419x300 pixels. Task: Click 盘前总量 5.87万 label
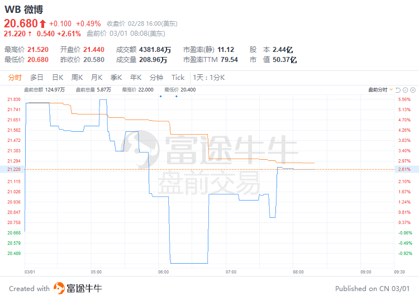click(x=93, y=90)
